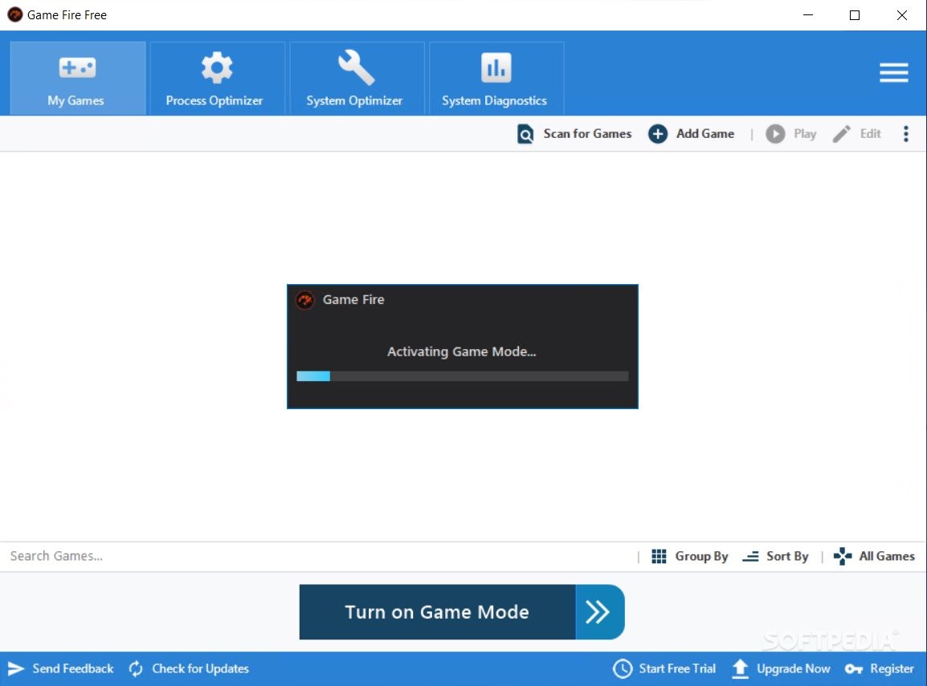The width and height of the screenshot is (927, 686).
Task: Select Check for Updates link
Action: (x=200, y=669)
